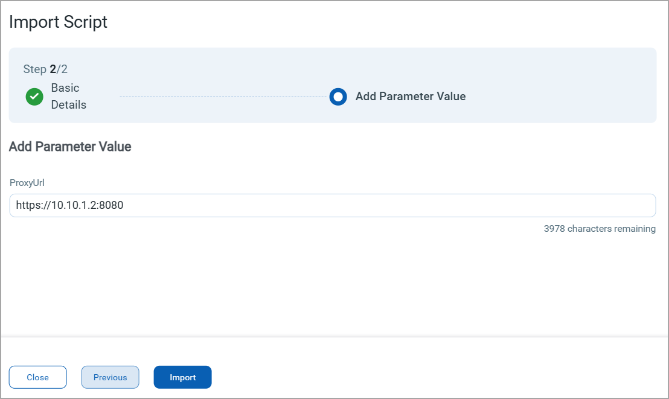669x399 pixels.
Task: Start the import with the Import button
Action: pos(183,377)
